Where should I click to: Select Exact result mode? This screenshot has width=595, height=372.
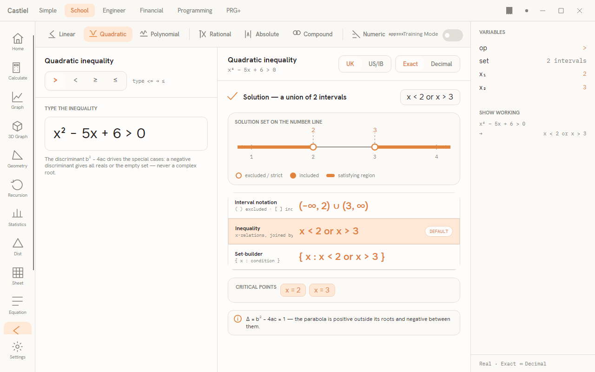(x=410, y=64)
